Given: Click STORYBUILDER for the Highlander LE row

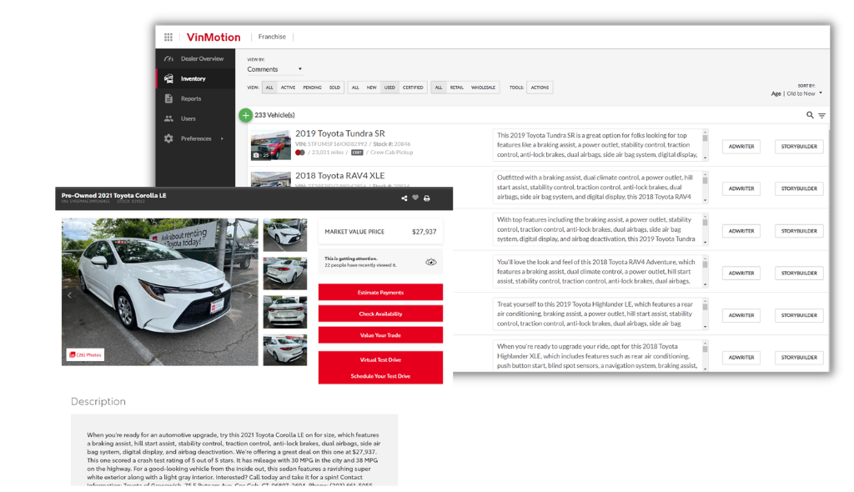Looking at the screenshot, I should coord(799,315).
